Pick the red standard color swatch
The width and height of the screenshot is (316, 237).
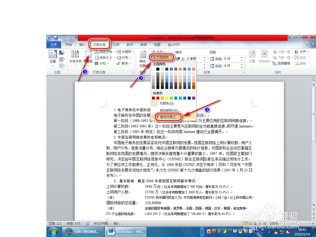point(158,98)
